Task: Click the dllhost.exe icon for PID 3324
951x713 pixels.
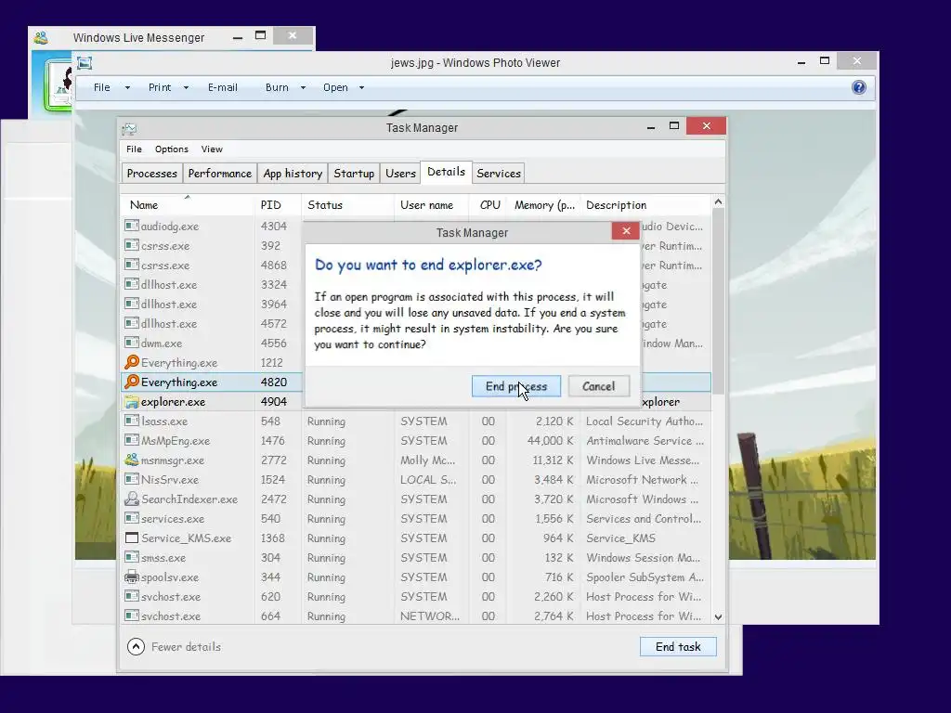Action: [x=132, y=284]
